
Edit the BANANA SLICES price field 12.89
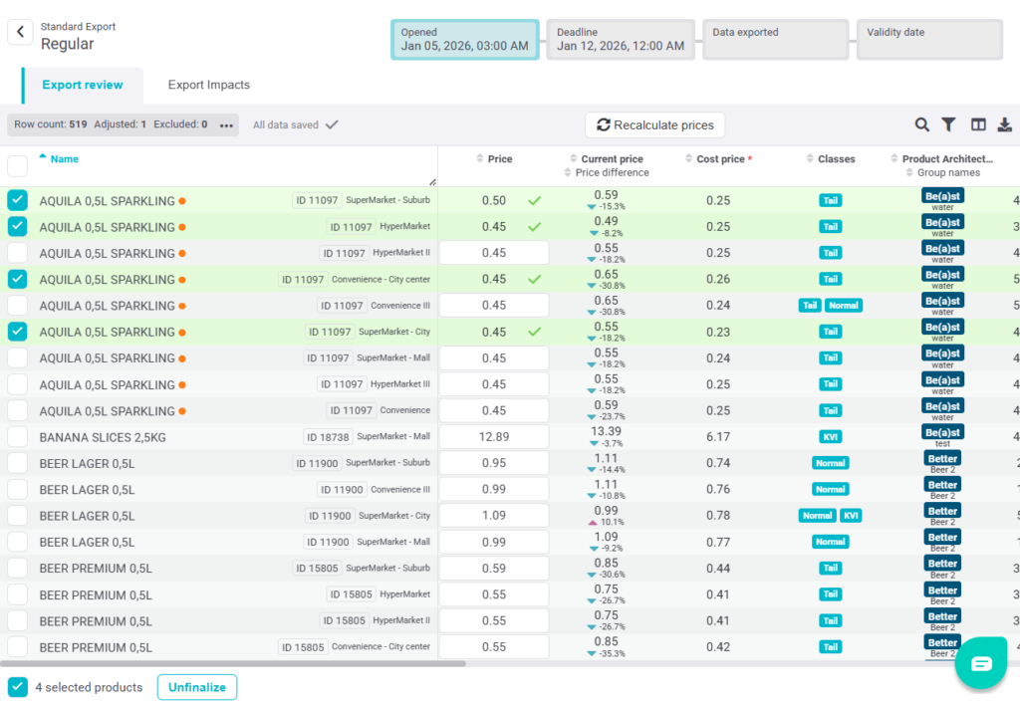(494, 437)
